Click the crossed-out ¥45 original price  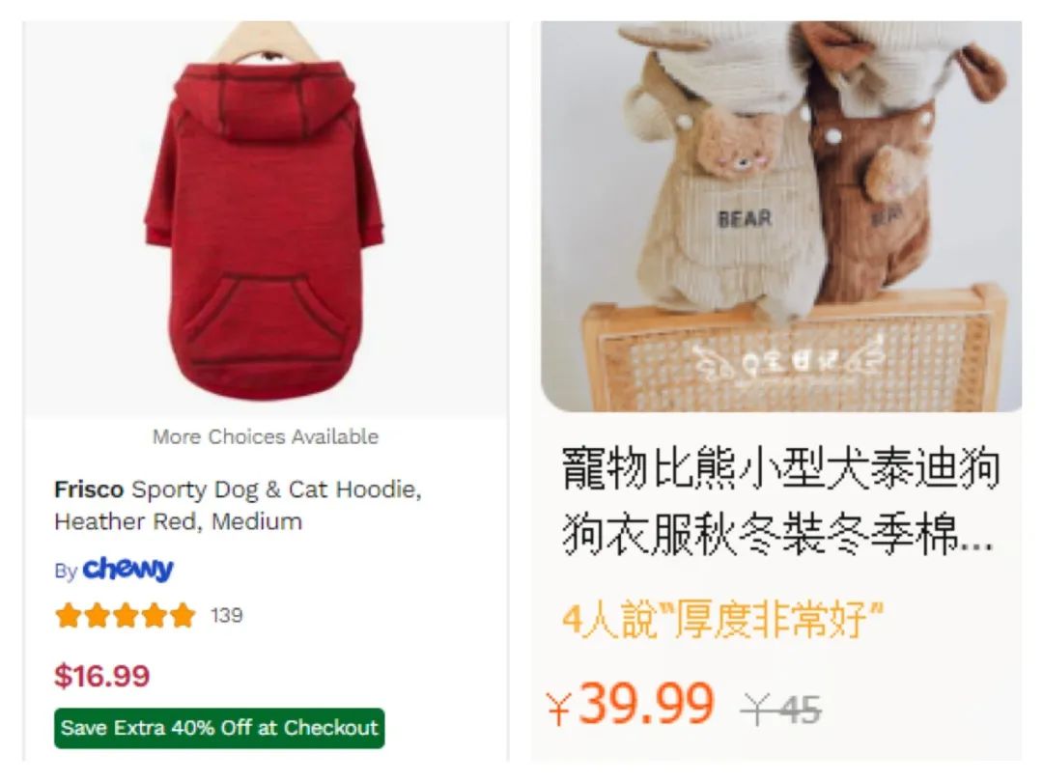[x=781, y=709]
